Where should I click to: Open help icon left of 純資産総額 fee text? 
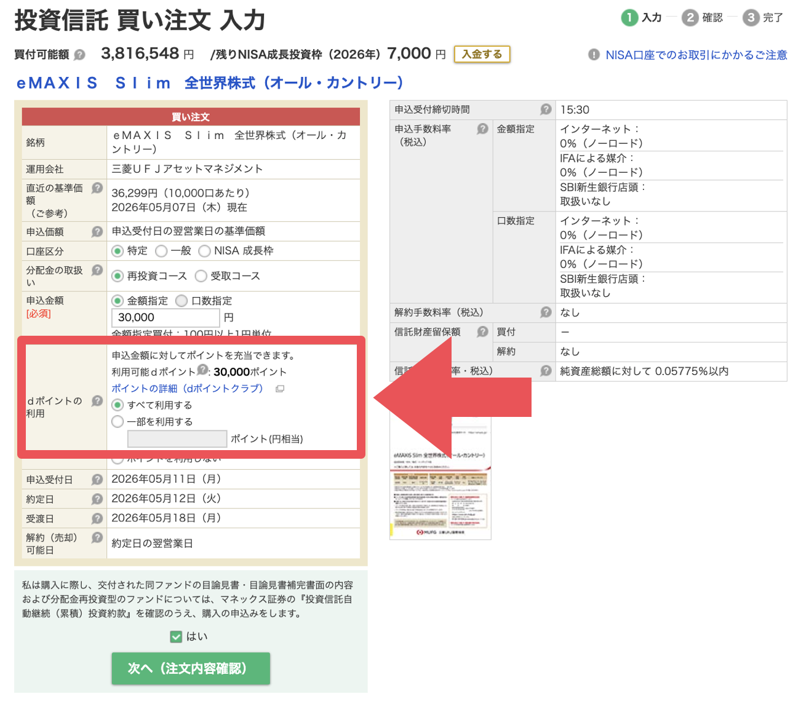coord(546,371)
